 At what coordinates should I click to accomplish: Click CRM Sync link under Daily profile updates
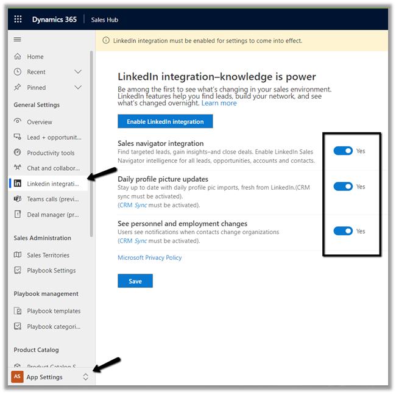(x=133, y=205)
